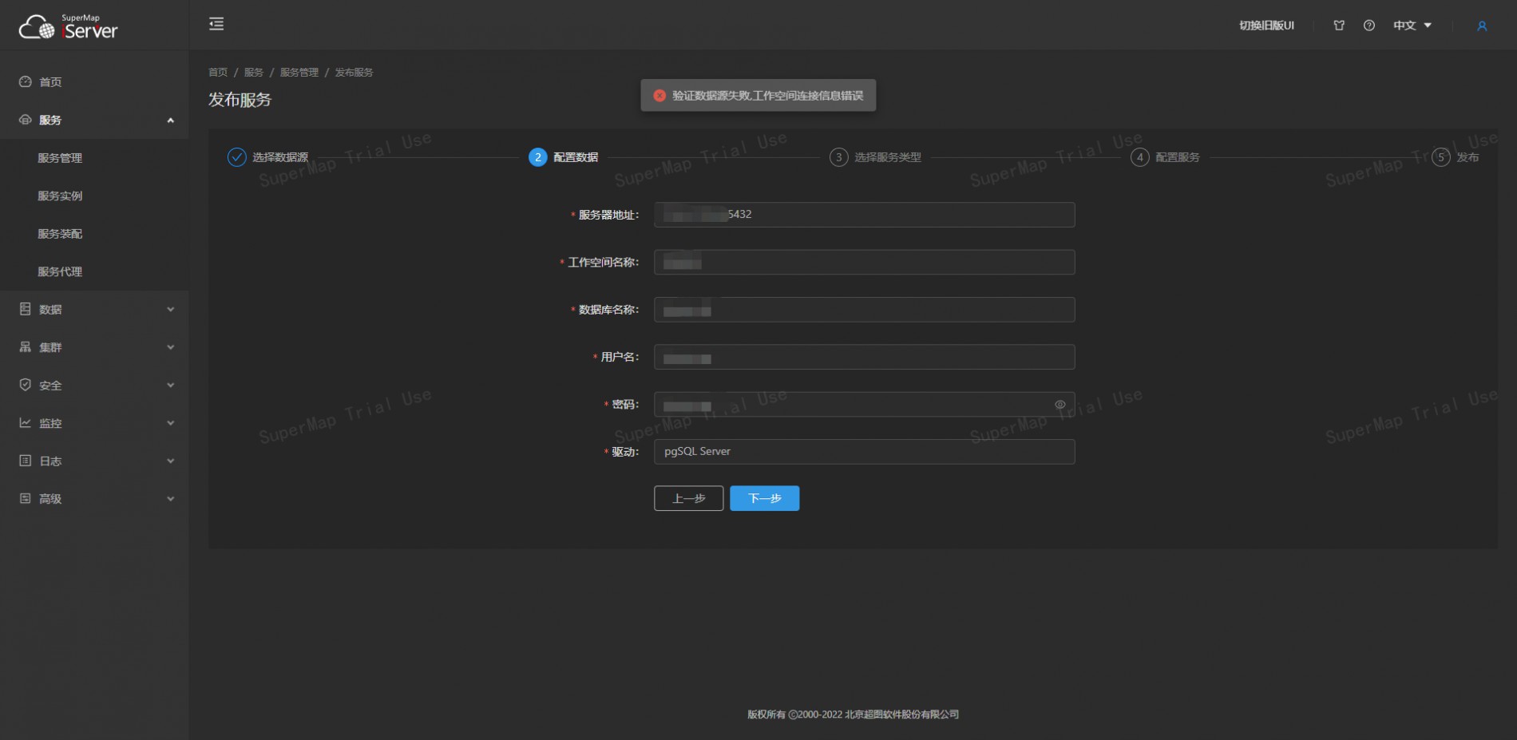The image size is (1517, 740).
Task: Click the SuperMap iServer logo
Action: click(68, 27)
